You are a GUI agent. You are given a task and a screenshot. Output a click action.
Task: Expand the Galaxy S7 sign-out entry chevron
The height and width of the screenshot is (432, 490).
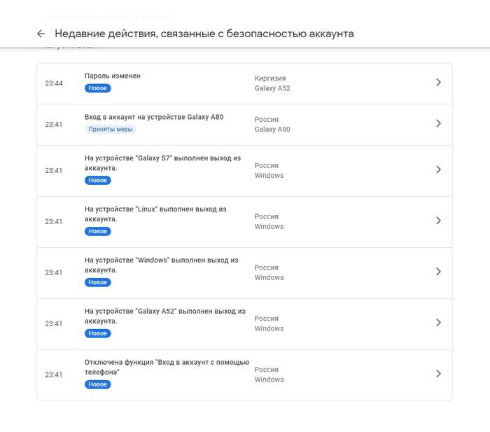coord(438,169)
